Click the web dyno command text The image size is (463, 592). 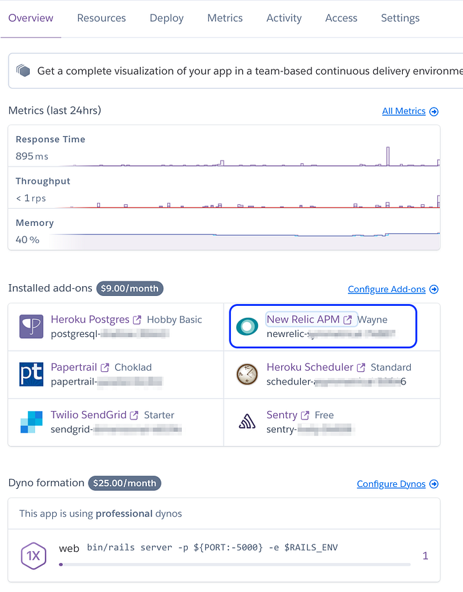tap(212, 548)
